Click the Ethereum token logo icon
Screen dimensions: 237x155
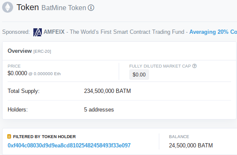click(x=8, y=7)
